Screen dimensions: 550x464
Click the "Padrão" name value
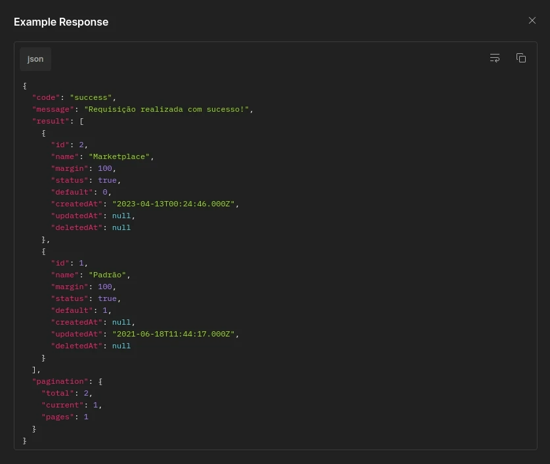pyautogui.click(x=107, y=275)
